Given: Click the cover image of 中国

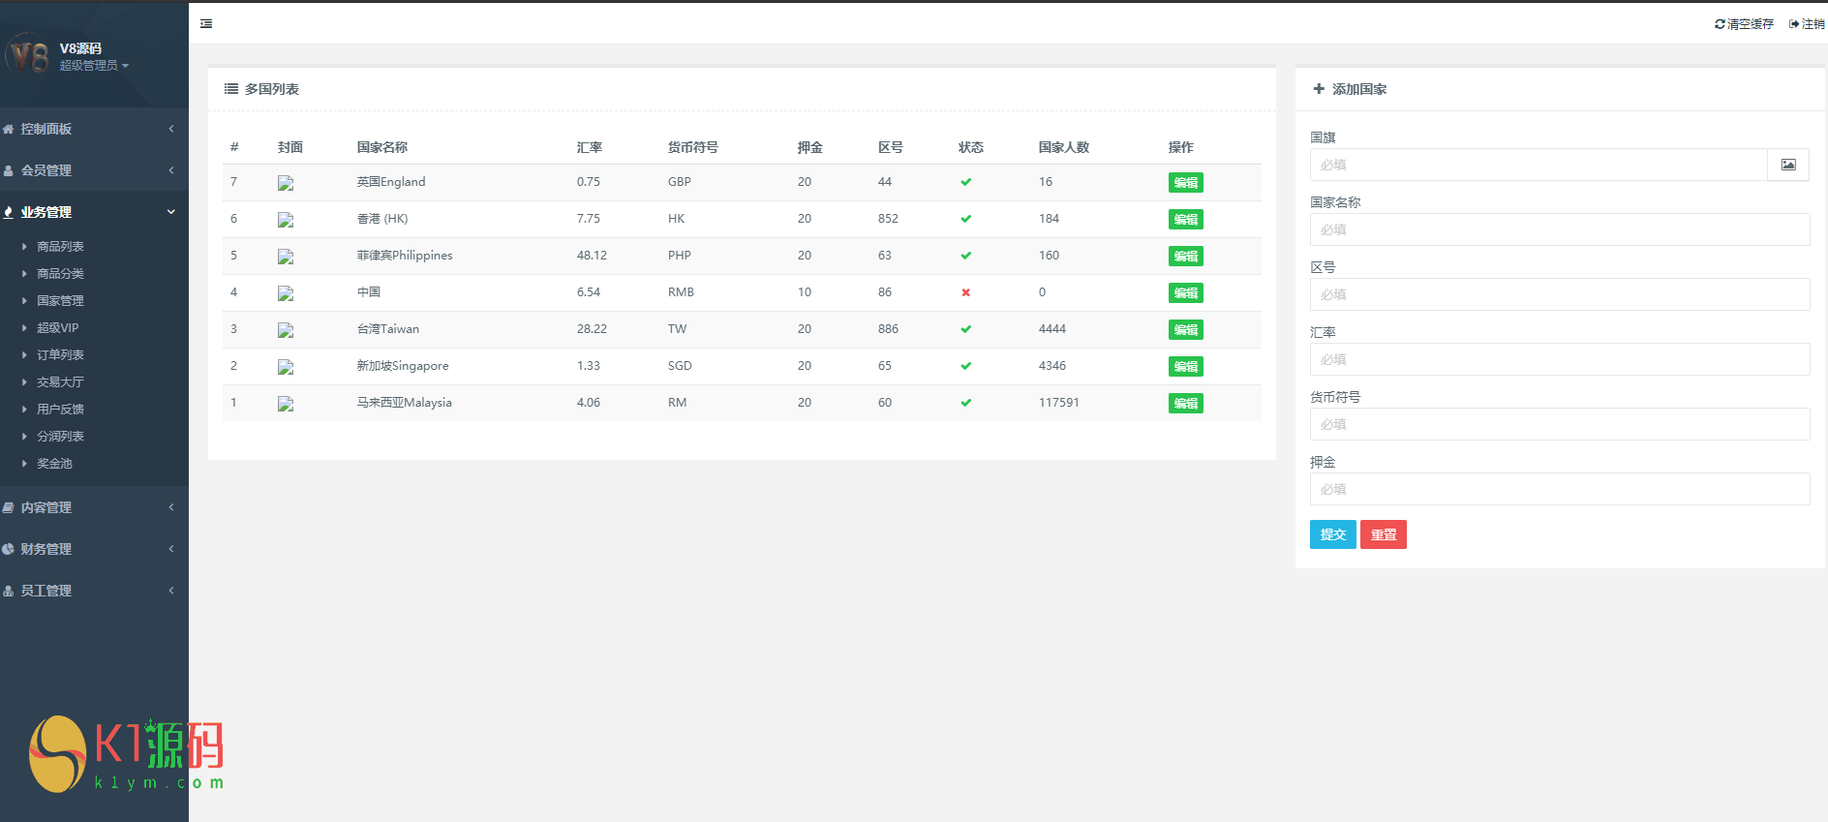Looking at the screenshot, I should pyautogui.click(x=286, y=293).
